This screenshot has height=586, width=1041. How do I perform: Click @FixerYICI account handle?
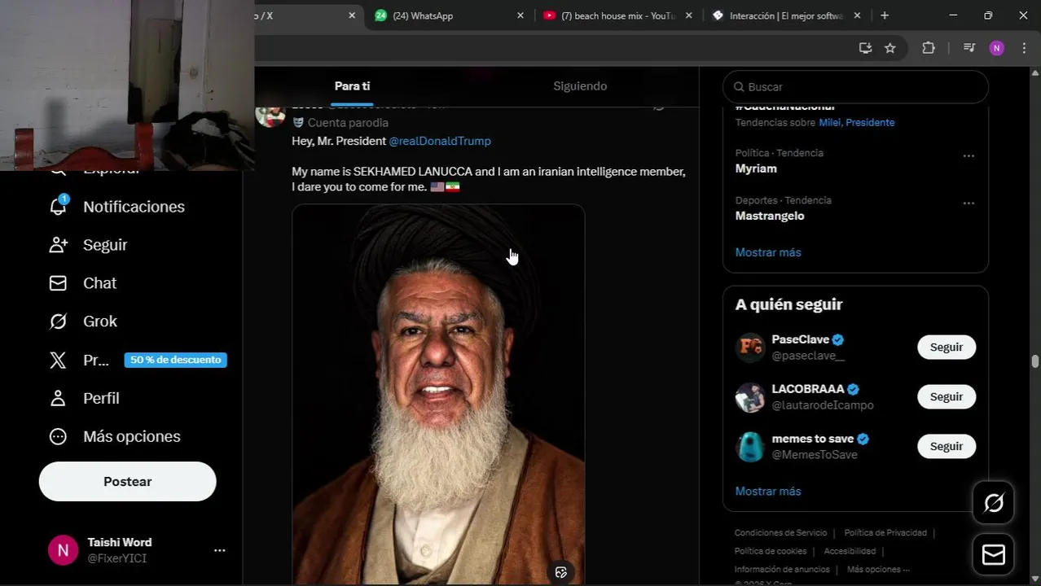[x=117, y=558]
